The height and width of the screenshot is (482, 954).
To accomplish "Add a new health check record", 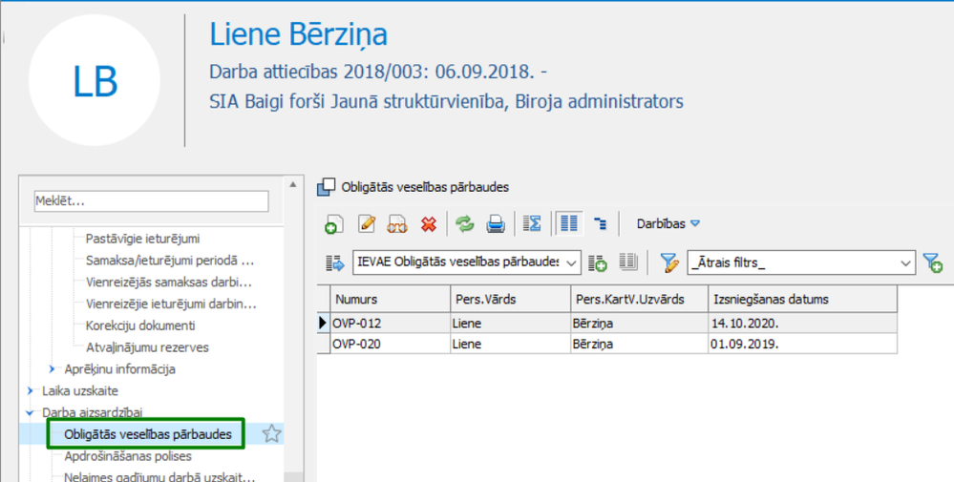I will click(x=333, y=224).
